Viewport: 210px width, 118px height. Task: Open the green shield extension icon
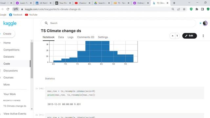pyautogui.click(x=191, y=9)
